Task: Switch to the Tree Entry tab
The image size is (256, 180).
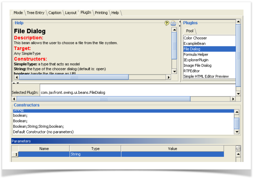Action: coord(35,13)
